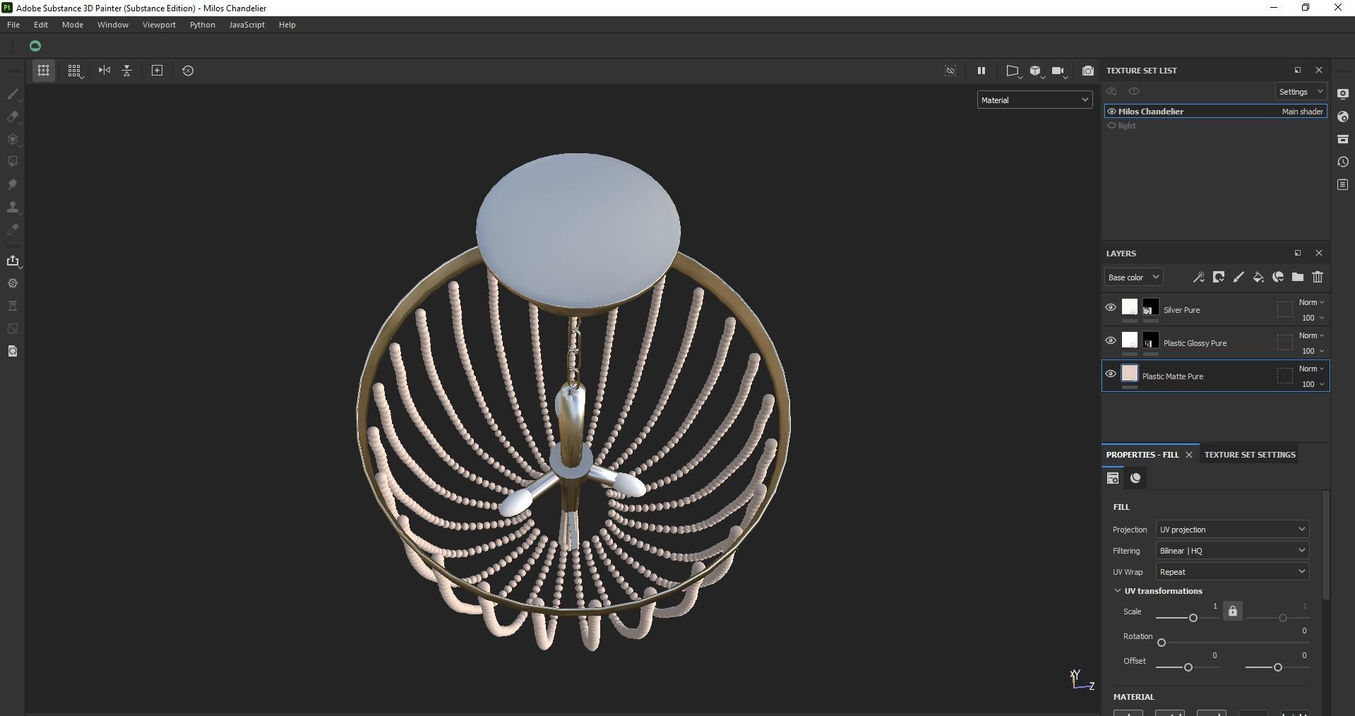Add a mask using Layers mask icon

pos(1219,278)
